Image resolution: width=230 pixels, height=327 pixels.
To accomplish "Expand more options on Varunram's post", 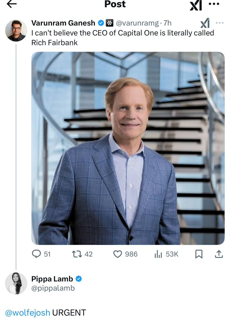I will click(219, 23).
